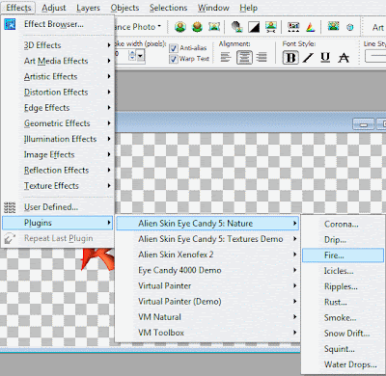Open the Effects menu
This screenshot has width=386, height=376.
(x=18, y=8)
